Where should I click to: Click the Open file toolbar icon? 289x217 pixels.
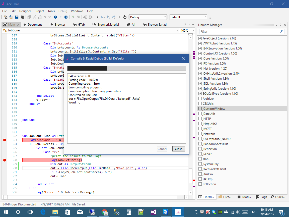[11, 17]
